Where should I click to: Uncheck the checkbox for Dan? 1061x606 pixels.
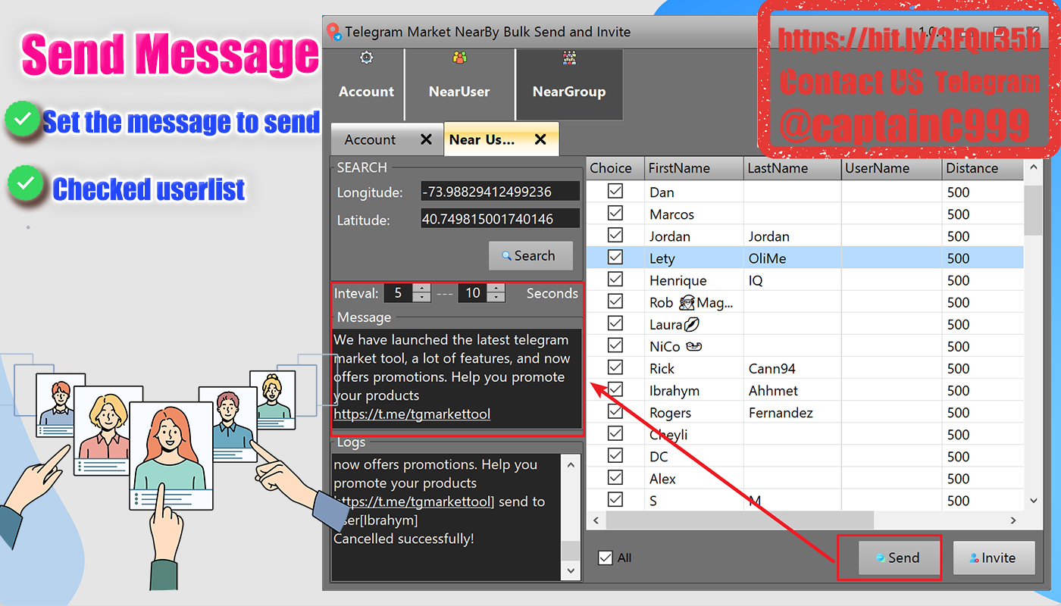615,192
